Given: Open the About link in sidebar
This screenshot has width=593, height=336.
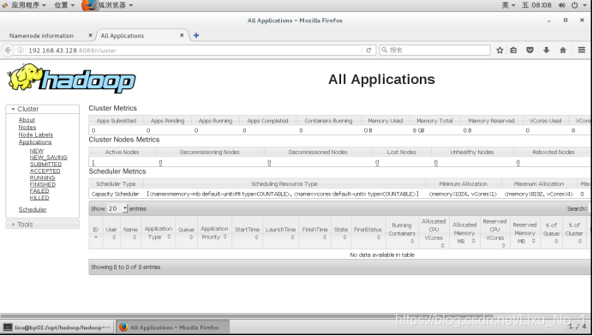Looking at the screenshot, I should [27, 119].
